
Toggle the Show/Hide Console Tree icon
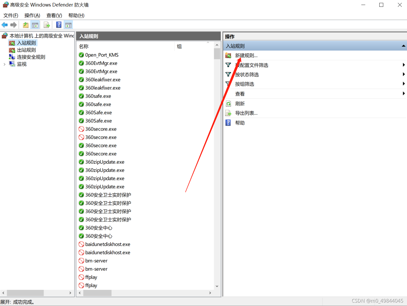(35, 25)
